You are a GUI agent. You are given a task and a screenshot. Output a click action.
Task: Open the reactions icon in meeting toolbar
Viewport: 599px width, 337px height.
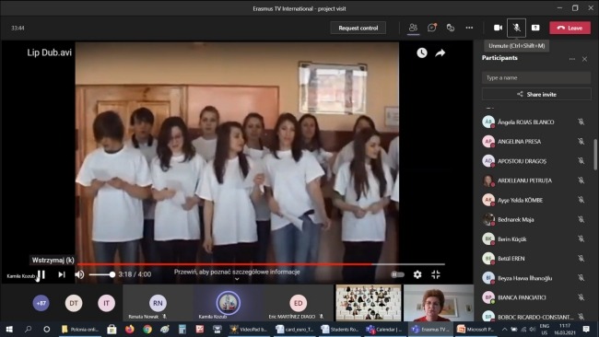[x=451, y=28]
